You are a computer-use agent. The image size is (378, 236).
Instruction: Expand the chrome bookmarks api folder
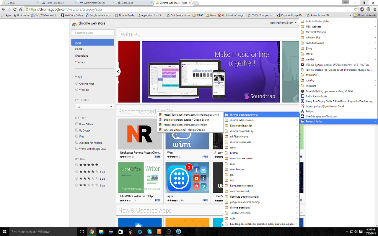pyautogui.click(x=242, y=131)
